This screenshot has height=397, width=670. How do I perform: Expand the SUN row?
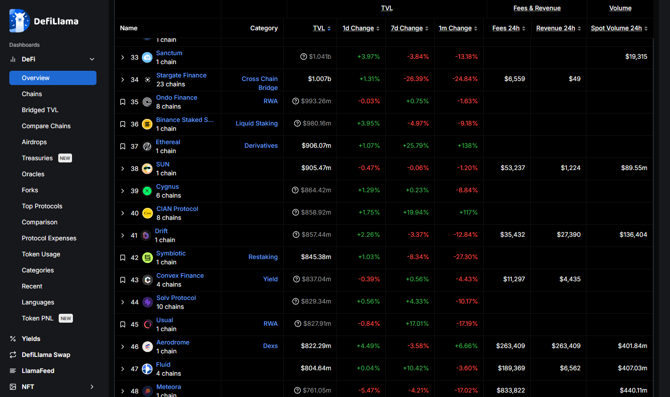point(123,169)
